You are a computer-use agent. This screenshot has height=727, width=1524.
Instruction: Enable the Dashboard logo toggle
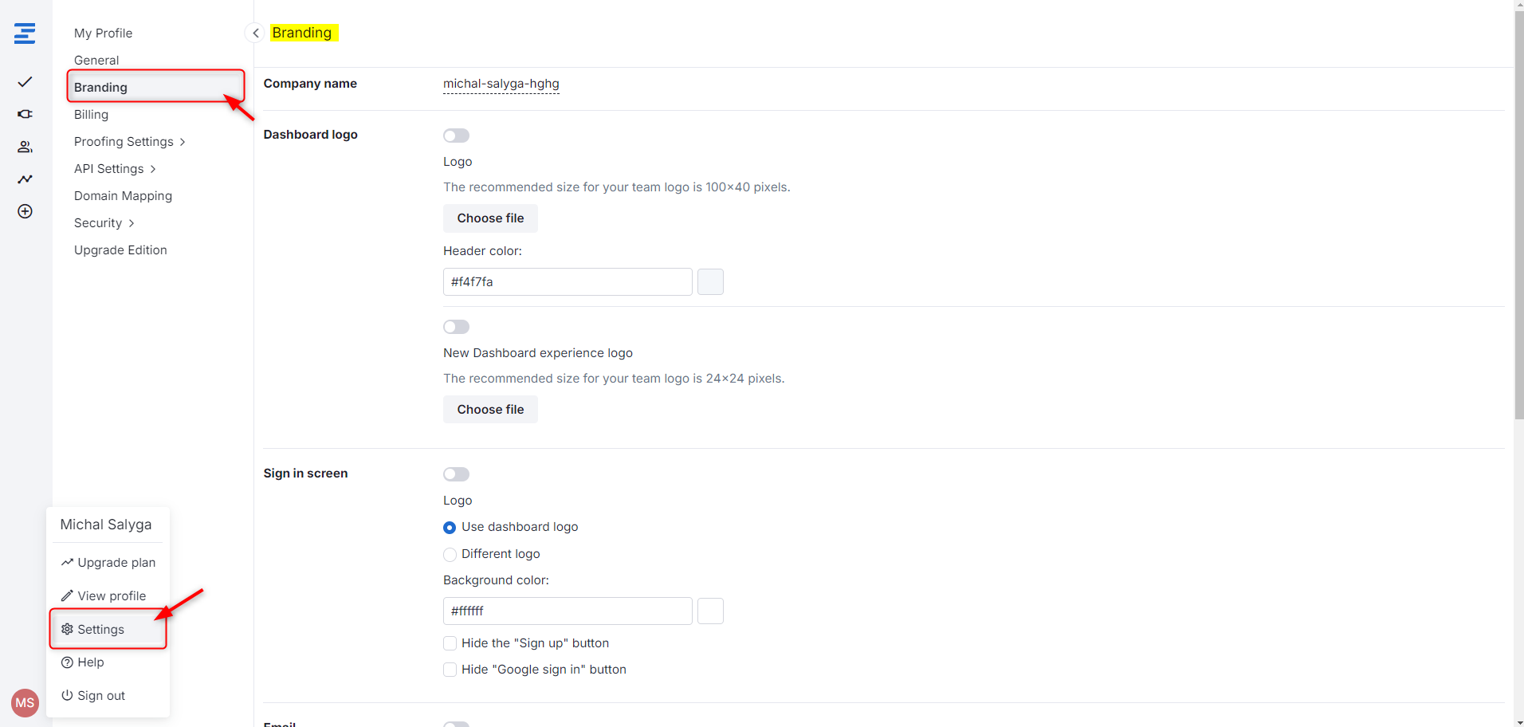click(x=457, y=136)
